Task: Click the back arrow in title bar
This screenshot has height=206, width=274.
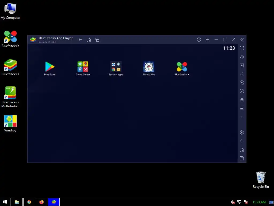Action: point(80,40)
